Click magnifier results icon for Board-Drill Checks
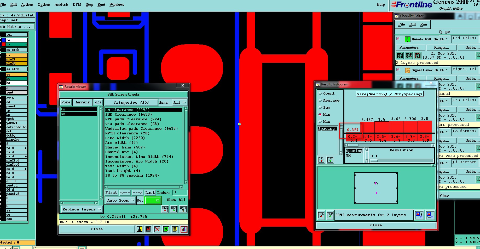This screenshot has height=249, width=480. (x=478, y=55)
